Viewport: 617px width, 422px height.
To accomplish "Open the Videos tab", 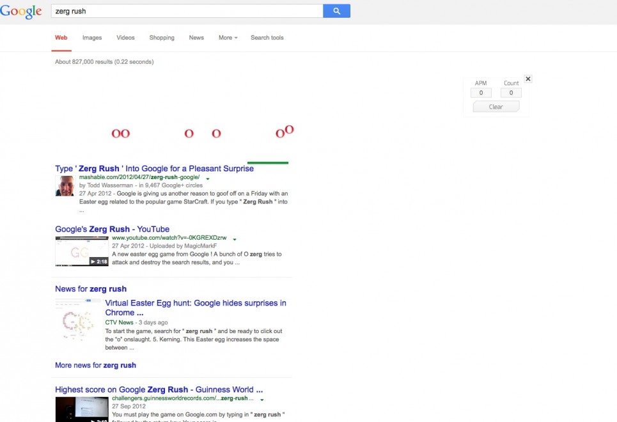I will [x=125, y=38].
